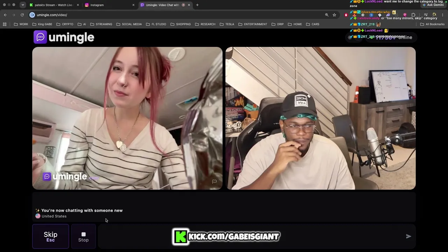Open the All Bookmarks folder

coord(432,24)
